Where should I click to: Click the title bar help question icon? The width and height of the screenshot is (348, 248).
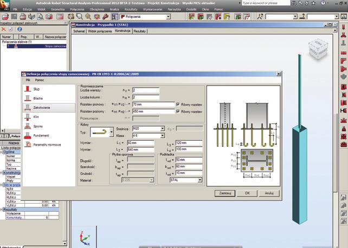(x=323, y=3)
